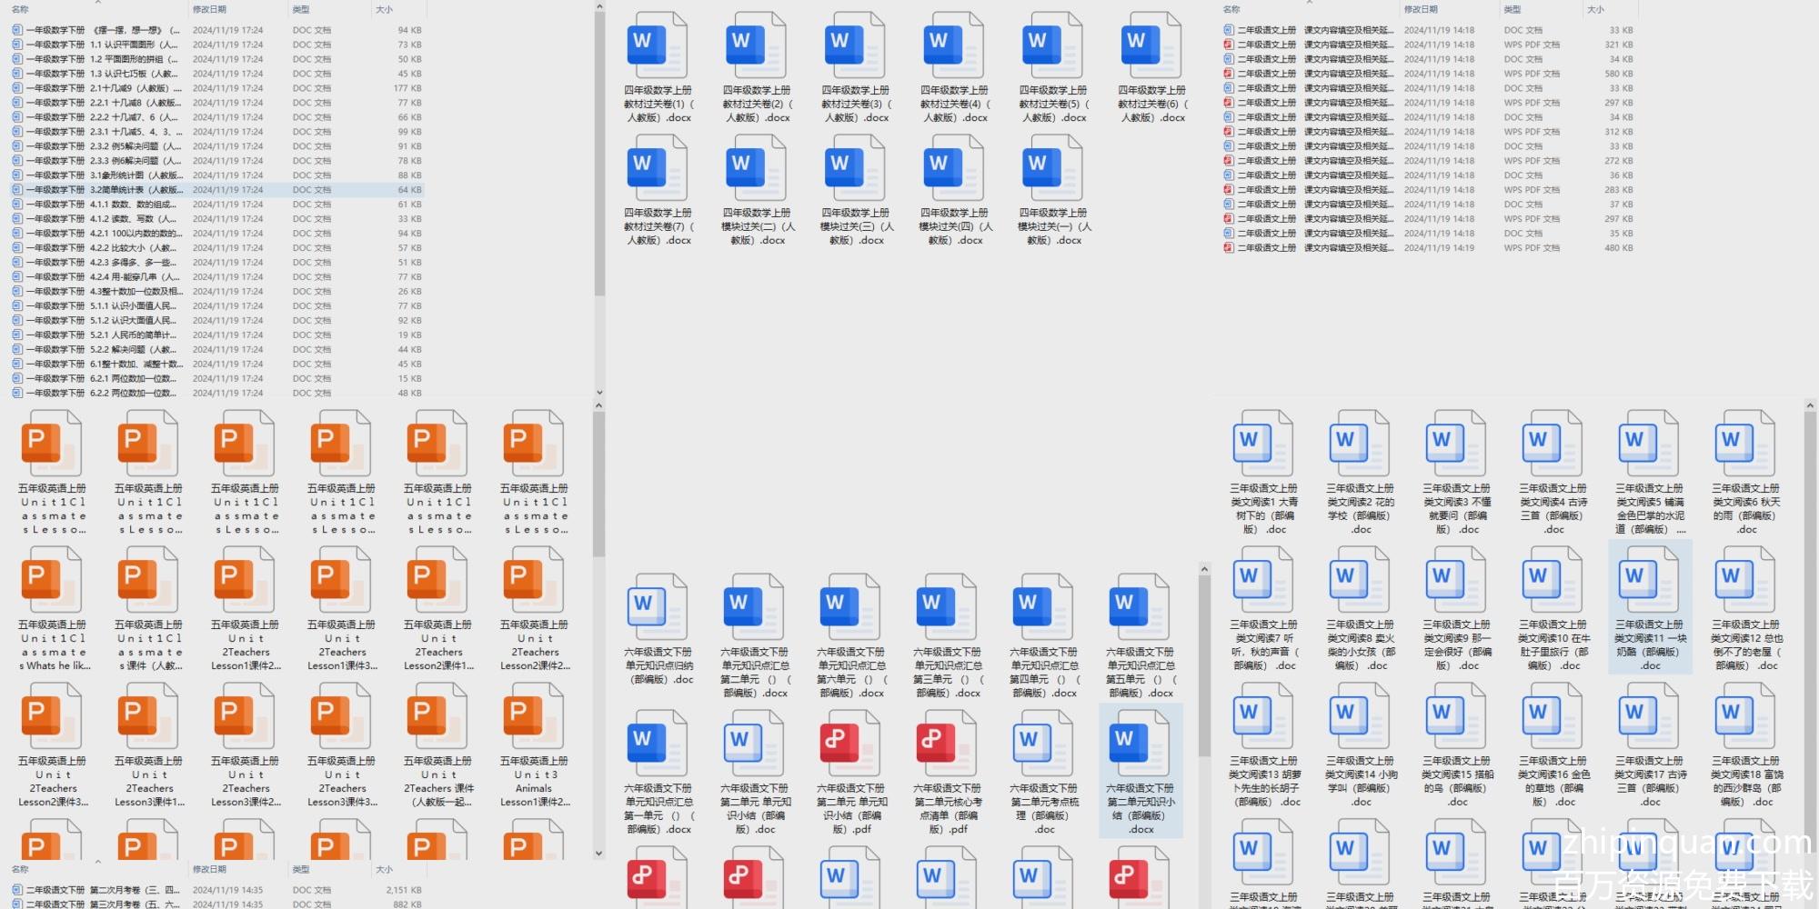1819x909 pixels.
Task: Sort top-left file list by 大小 column
Action: [385, 9]
